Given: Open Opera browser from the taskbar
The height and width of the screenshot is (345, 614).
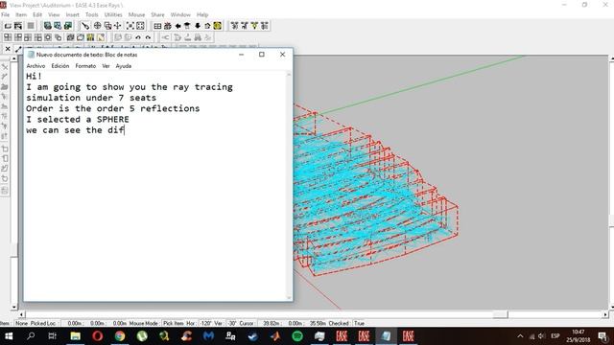Looking at the screenshot, I should pyautogui.click(x=98, y=336).
